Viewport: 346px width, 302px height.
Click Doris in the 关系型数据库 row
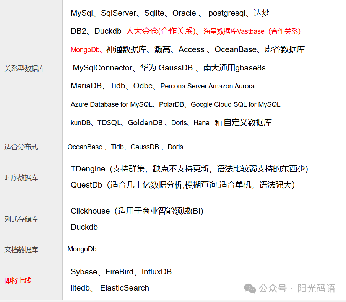pos(179,123)
